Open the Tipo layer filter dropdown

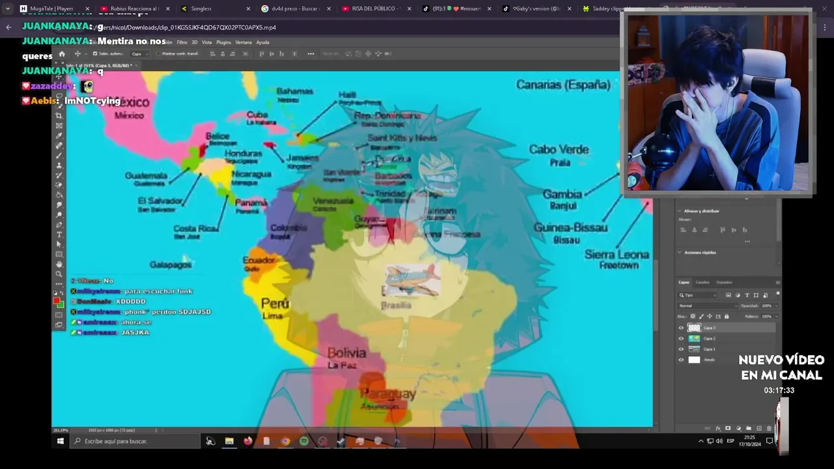[697, 295]
